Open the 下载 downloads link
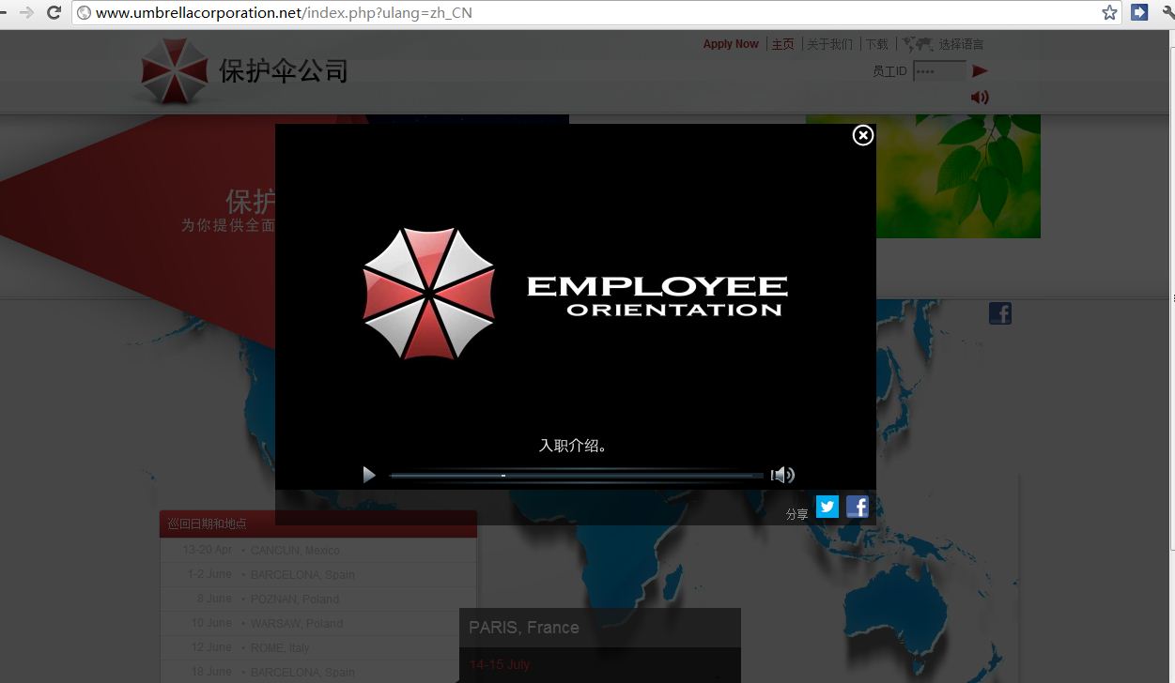The height and width of the screenshot is (683, 1175). (876, 44)
